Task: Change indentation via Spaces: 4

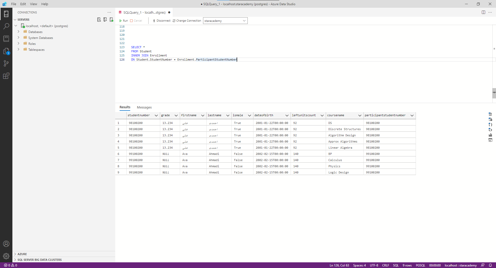Action: tap(359, 265)
